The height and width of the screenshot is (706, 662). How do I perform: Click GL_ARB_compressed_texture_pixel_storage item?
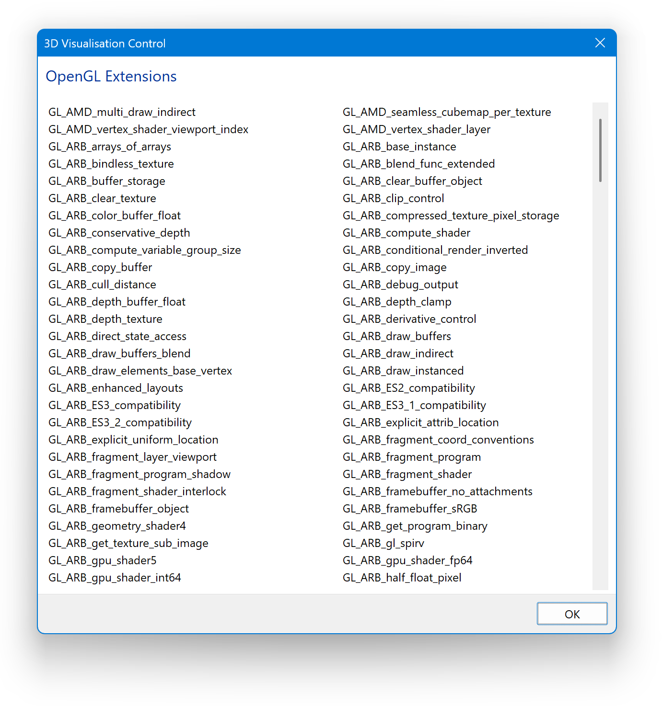pos(451,216)
